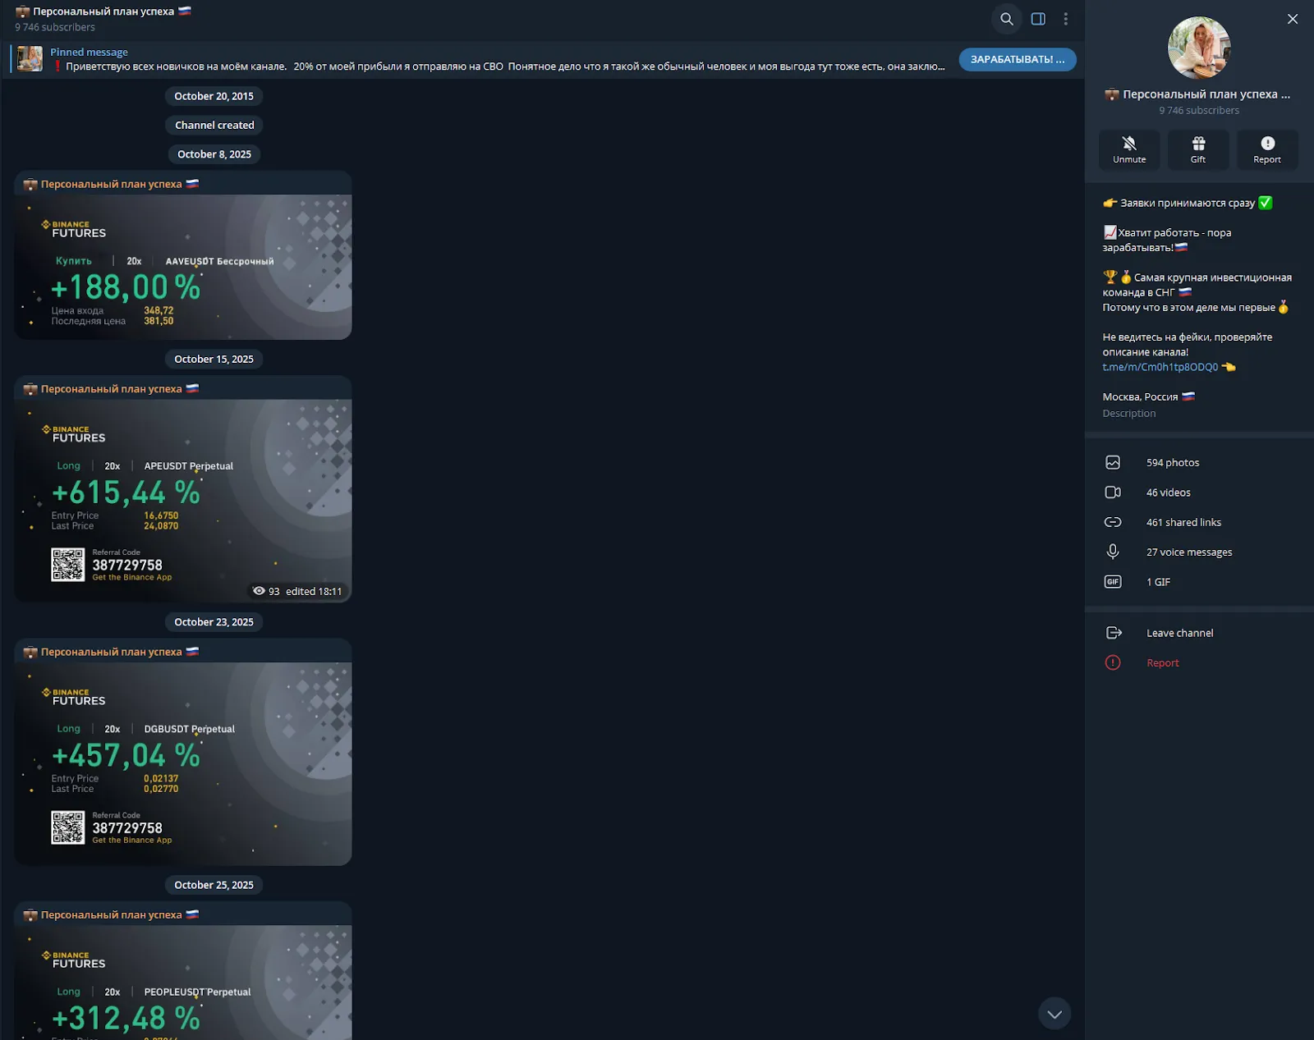Open the 461 shared links section
Image resolution: width=1314 pixels, height=1040 pixels.
coord(1199,522)
